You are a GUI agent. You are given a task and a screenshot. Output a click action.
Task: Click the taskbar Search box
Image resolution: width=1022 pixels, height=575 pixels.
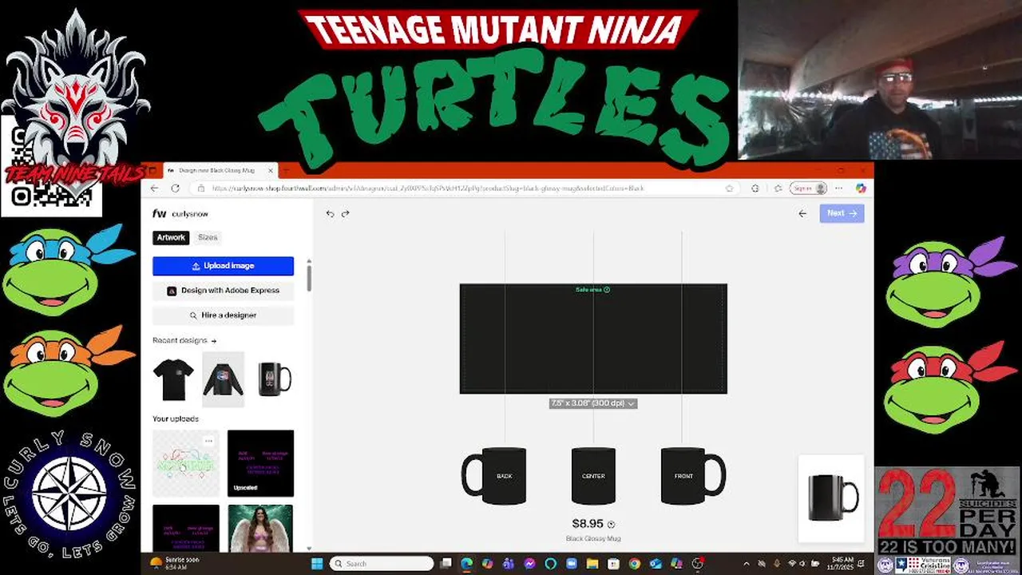pos(381,564)
